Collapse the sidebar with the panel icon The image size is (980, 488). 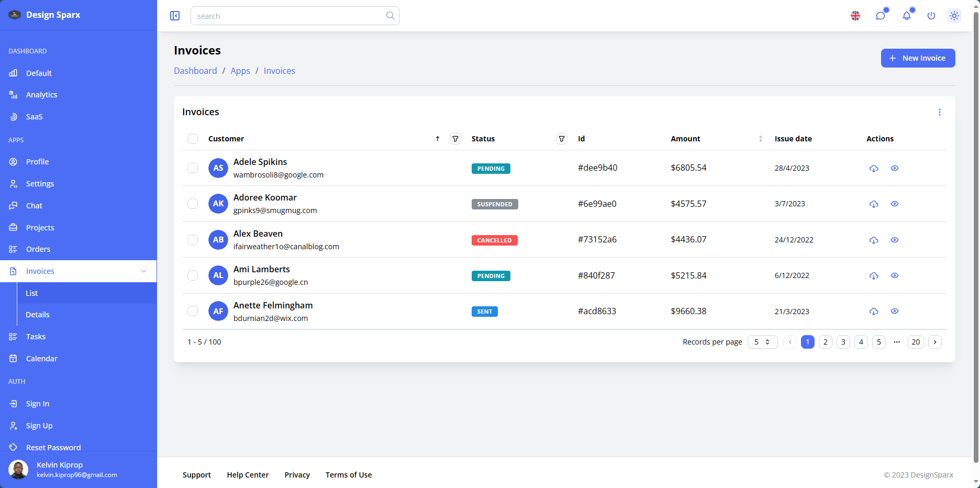[x=174, y=16]
